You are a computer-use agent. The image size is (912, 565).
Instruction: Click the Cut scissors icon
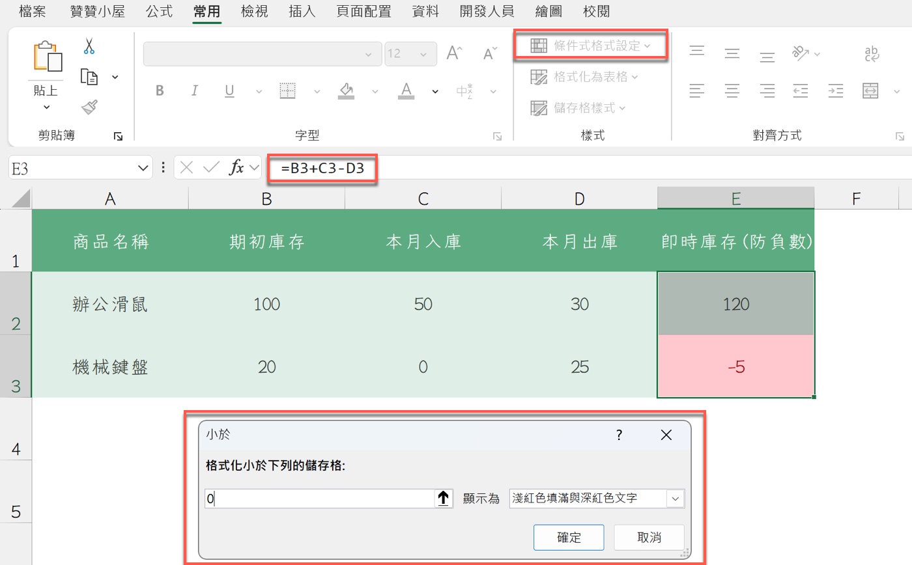pyautogui.click(x=89, y=46)
